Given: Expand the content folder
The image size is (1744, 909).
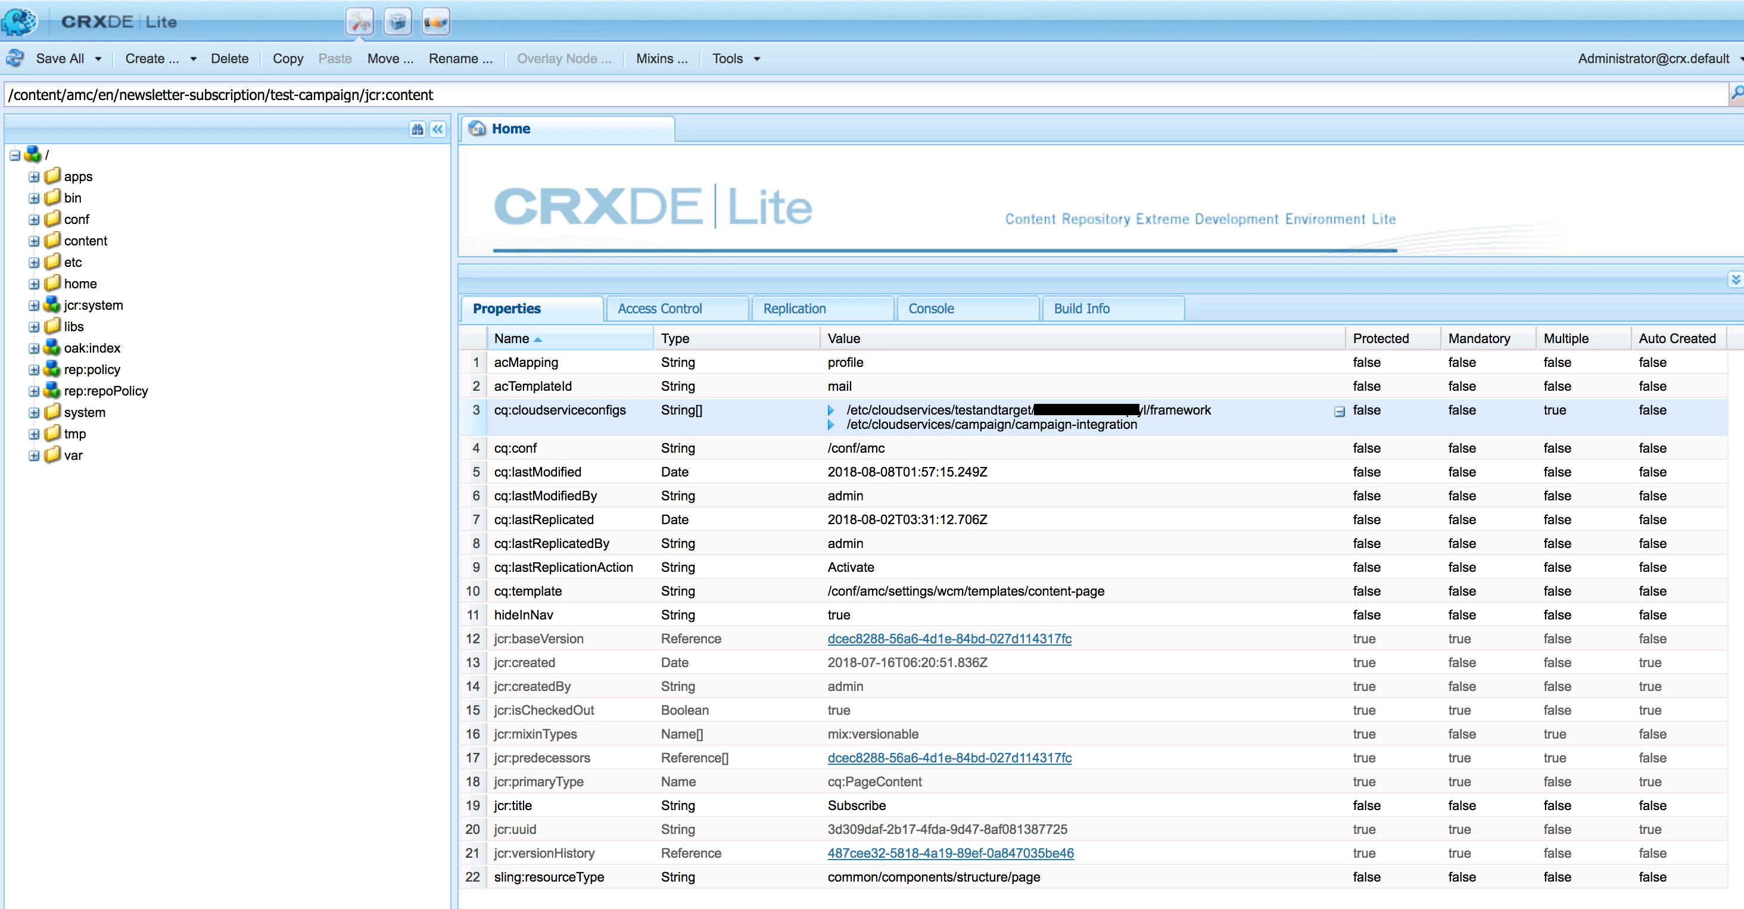Looking at the screenshot, I should (x=34, y=241).
